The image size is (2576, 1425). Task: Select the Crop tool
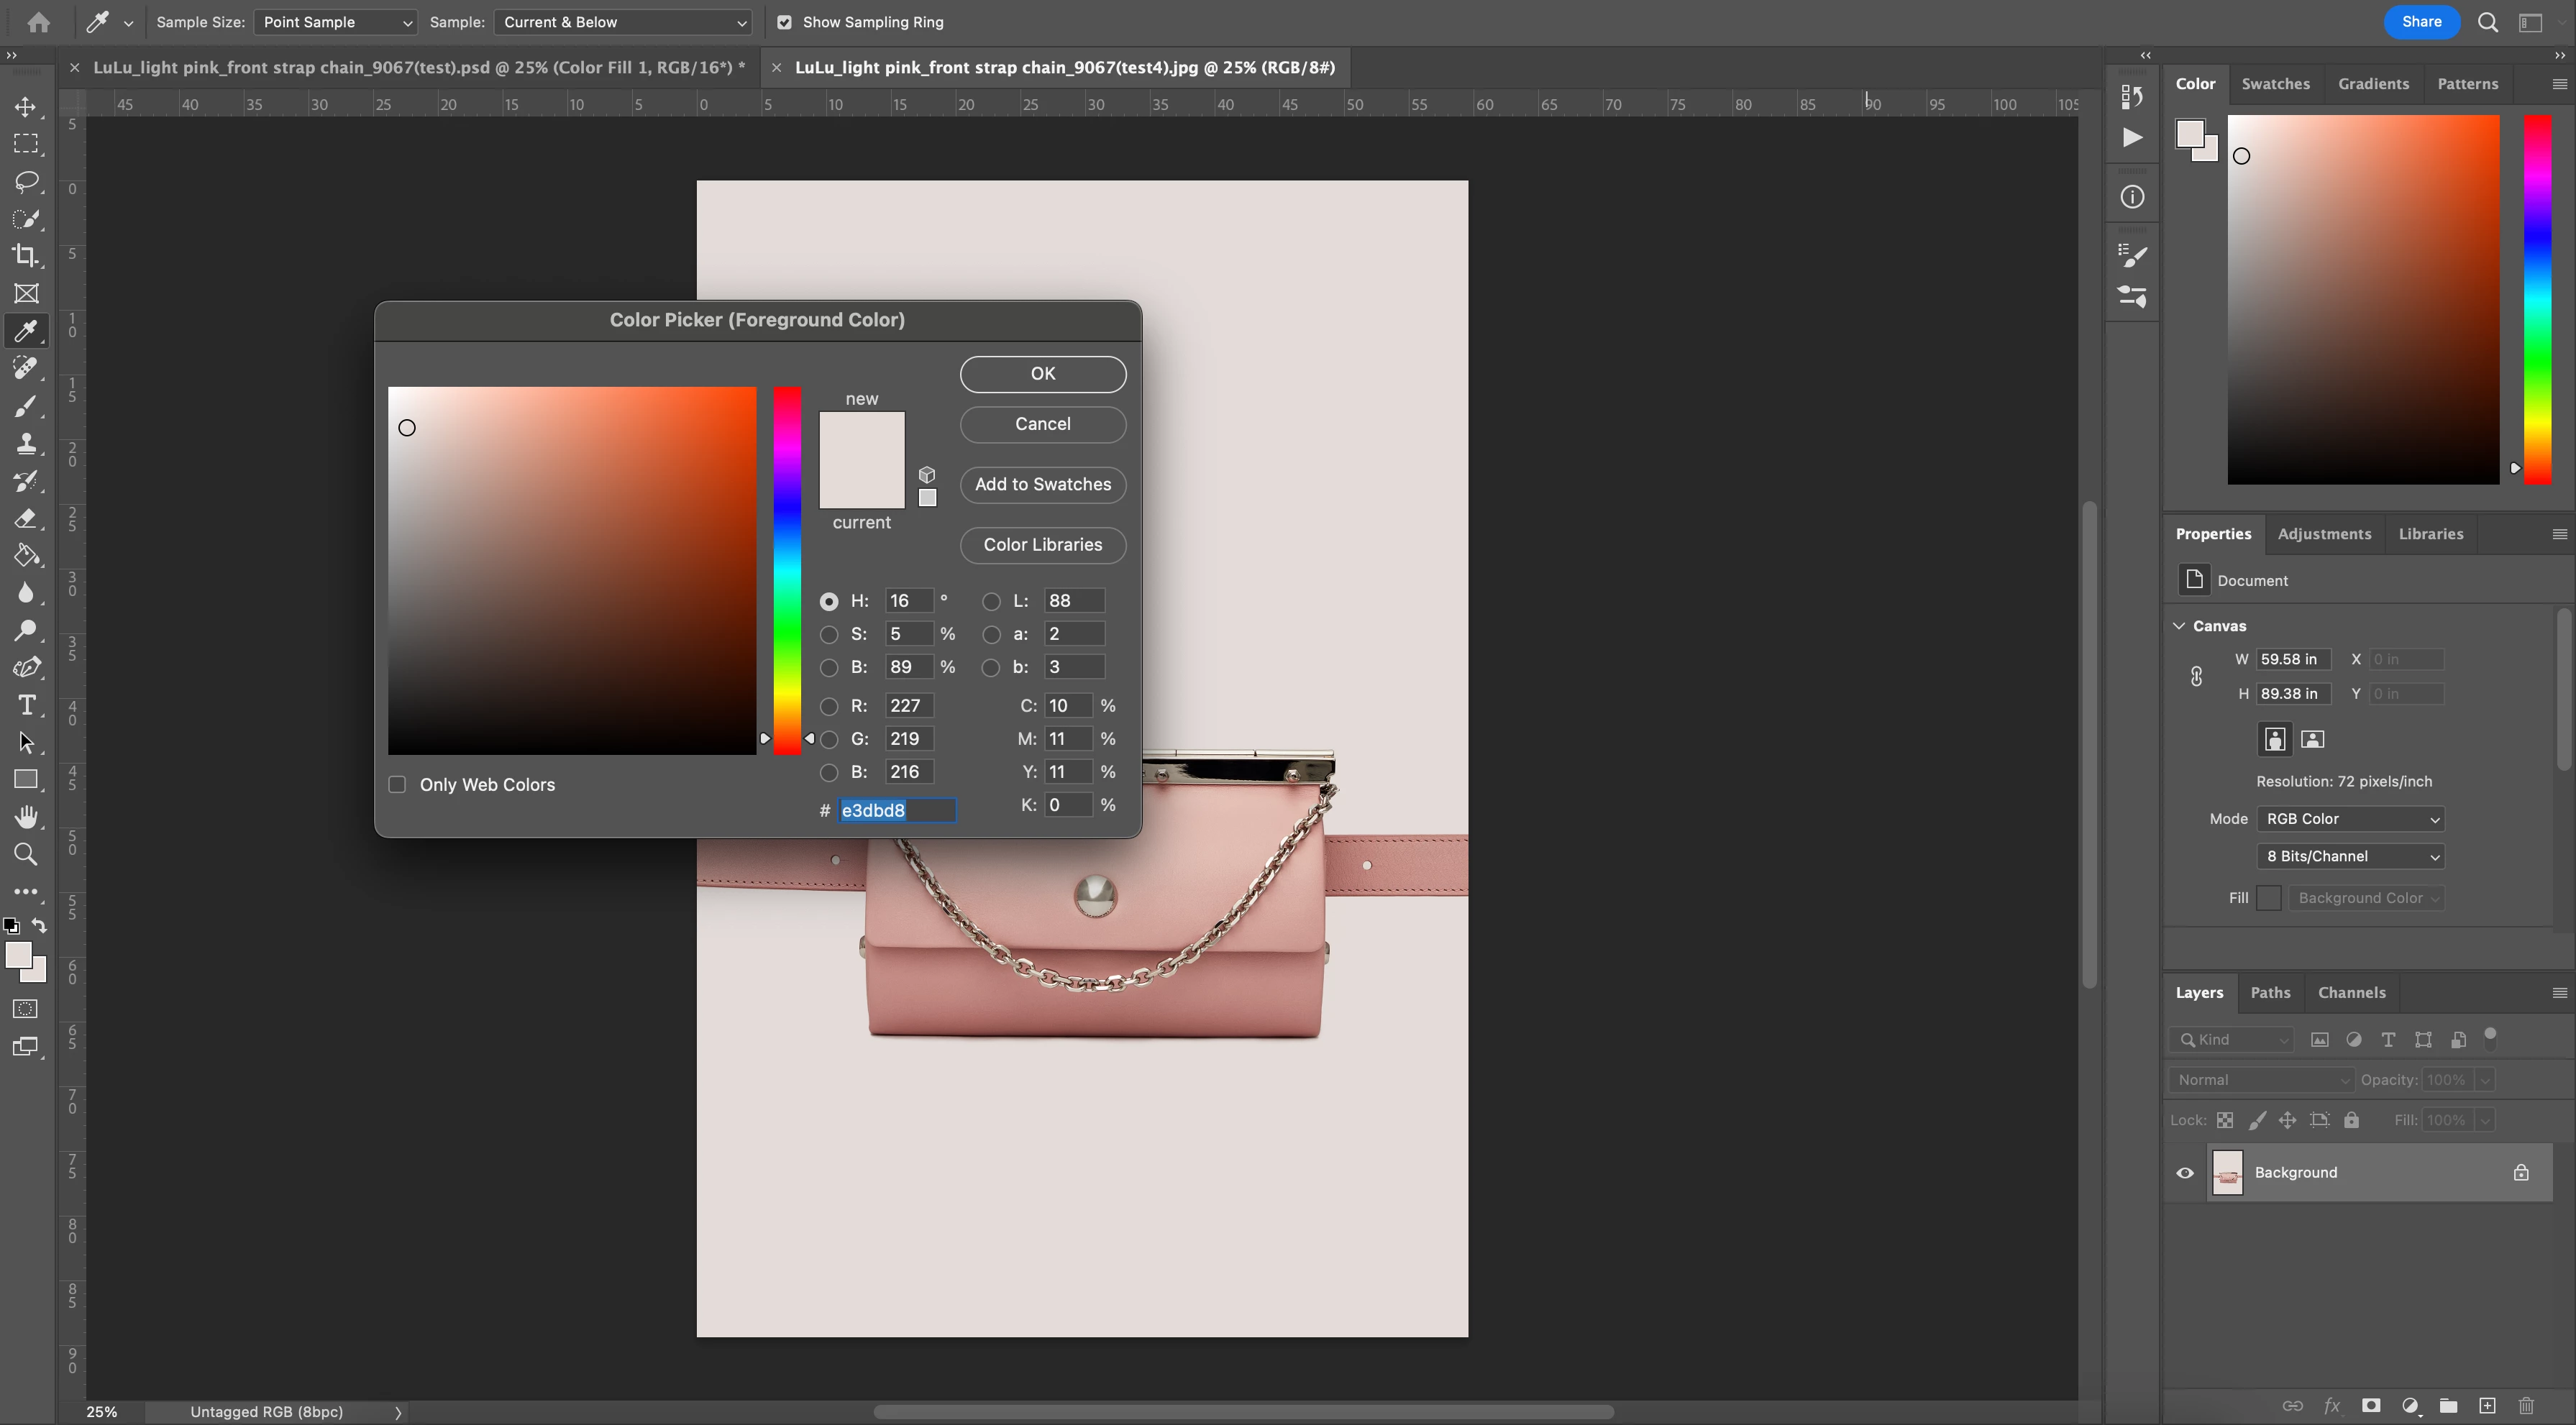click(26, 256)
